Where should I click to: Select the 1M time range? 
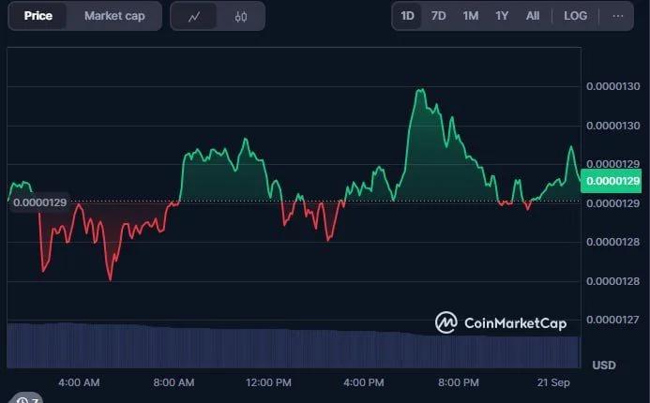471,16
